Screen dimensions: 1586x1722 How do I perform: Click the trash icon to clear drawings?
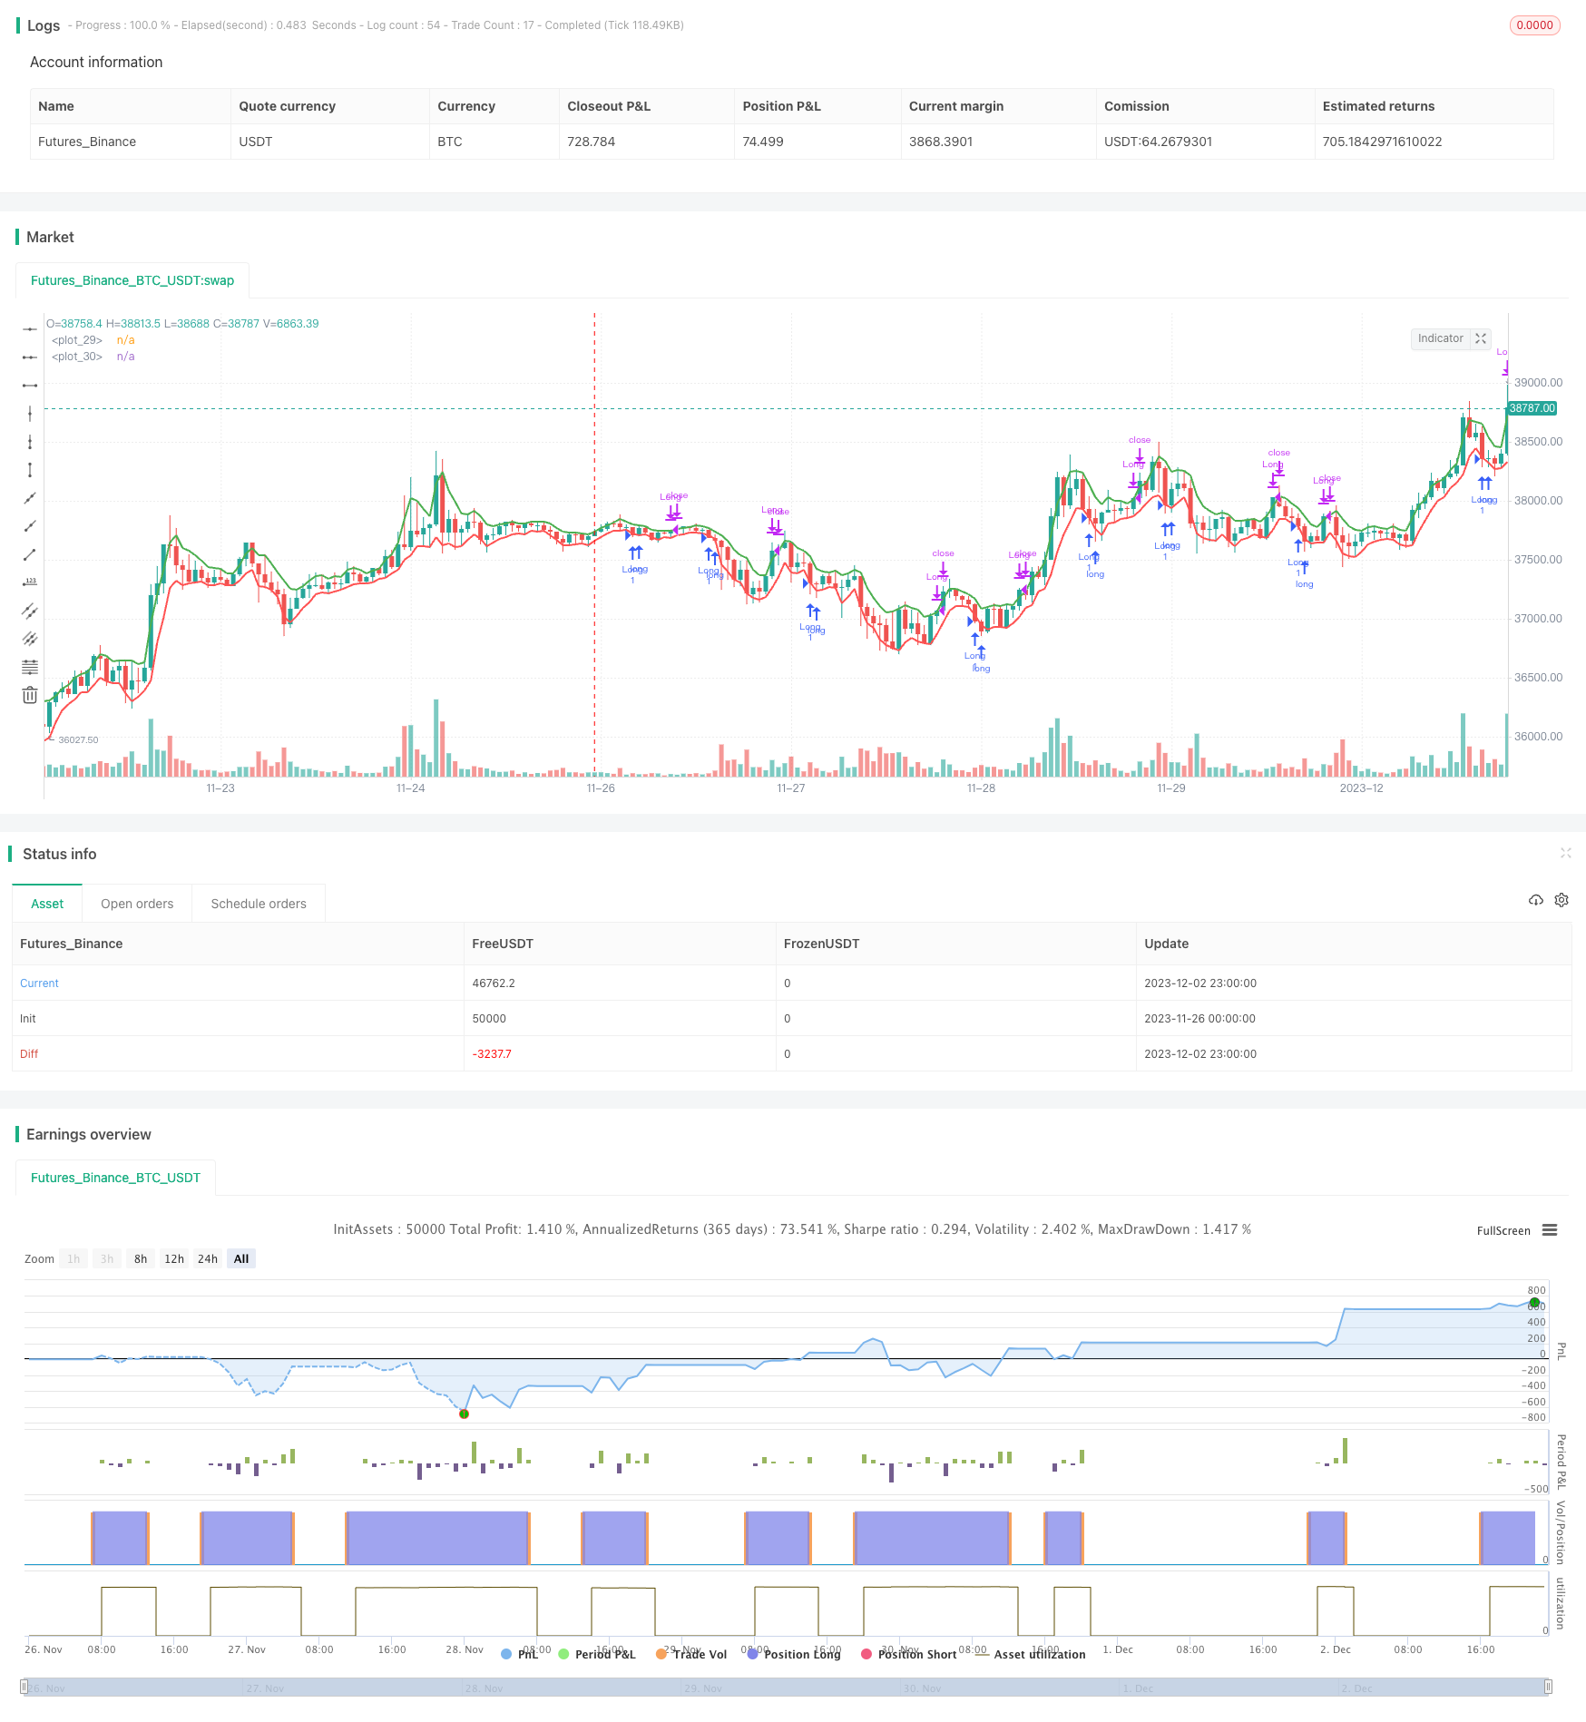tap(30, 695)
